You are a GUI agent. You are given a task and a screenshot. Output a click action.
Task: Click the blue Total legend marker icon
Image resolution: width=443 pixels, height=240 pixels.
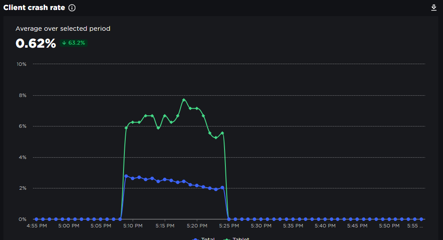(195, 239)
